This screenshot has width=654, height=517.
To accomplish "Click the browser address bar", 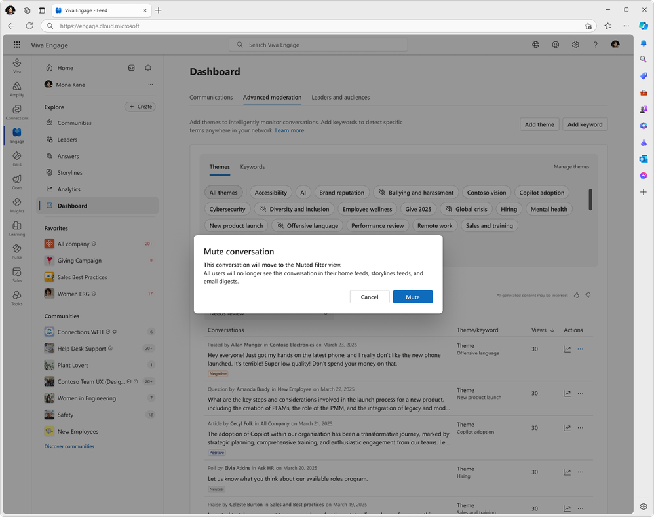I will click(x=318, y=26).
